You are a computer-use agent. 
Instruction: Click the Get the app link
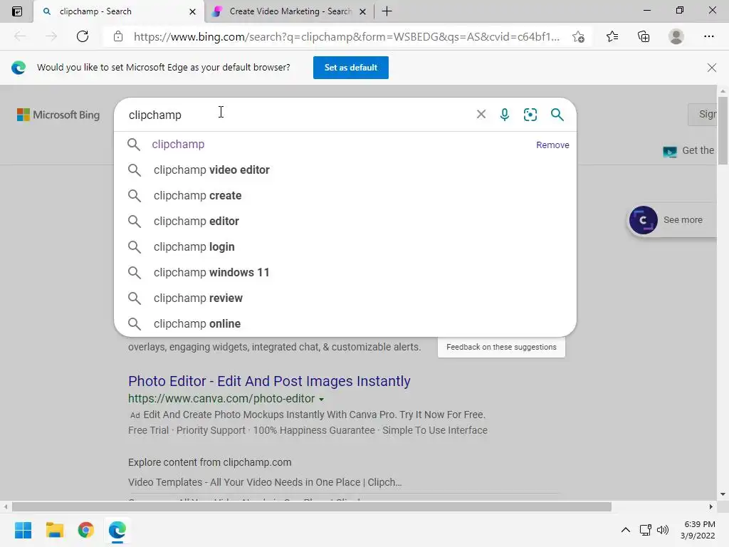coord(689,151)
